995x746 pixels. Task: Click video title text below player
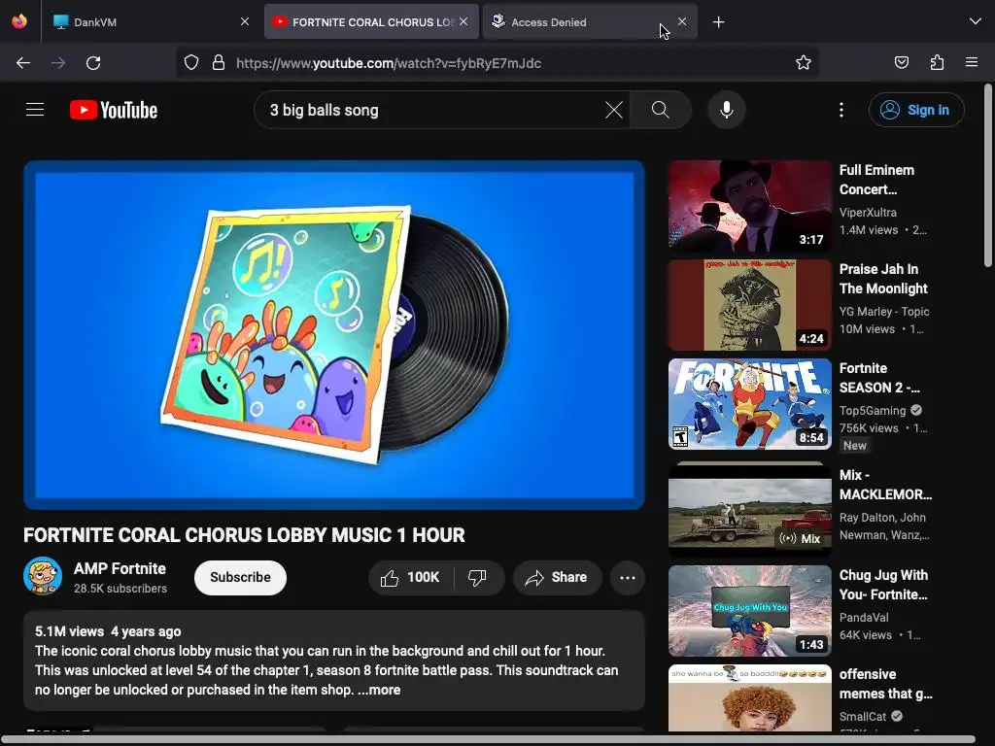tap(244, 535)
